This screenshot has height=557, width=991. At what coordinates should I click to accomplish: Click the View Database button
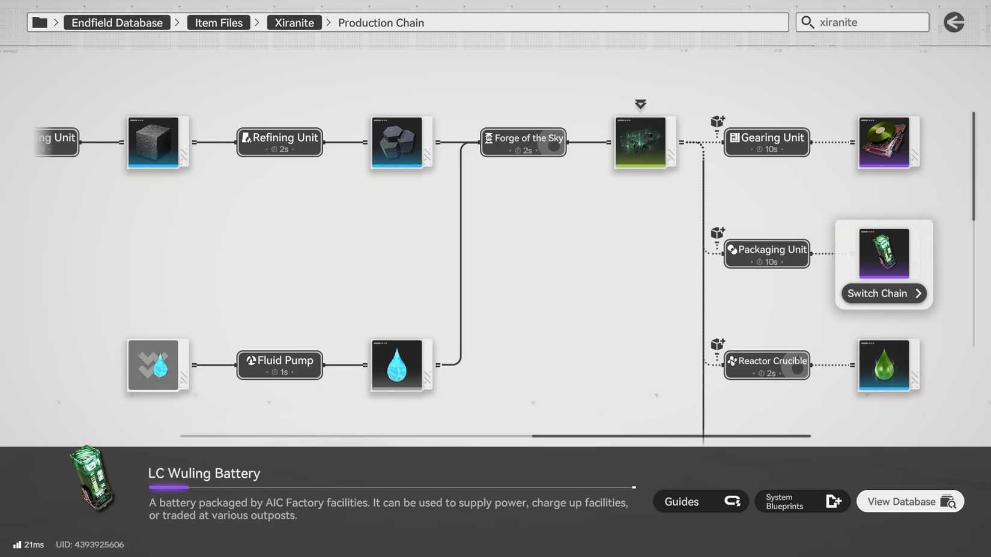[x=910, y=501]
